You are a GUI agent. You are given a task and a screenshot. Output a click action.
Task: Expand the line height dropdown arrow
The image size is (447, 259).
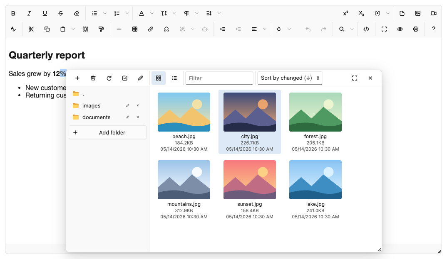pyautogui.click(x=219, y=13)
